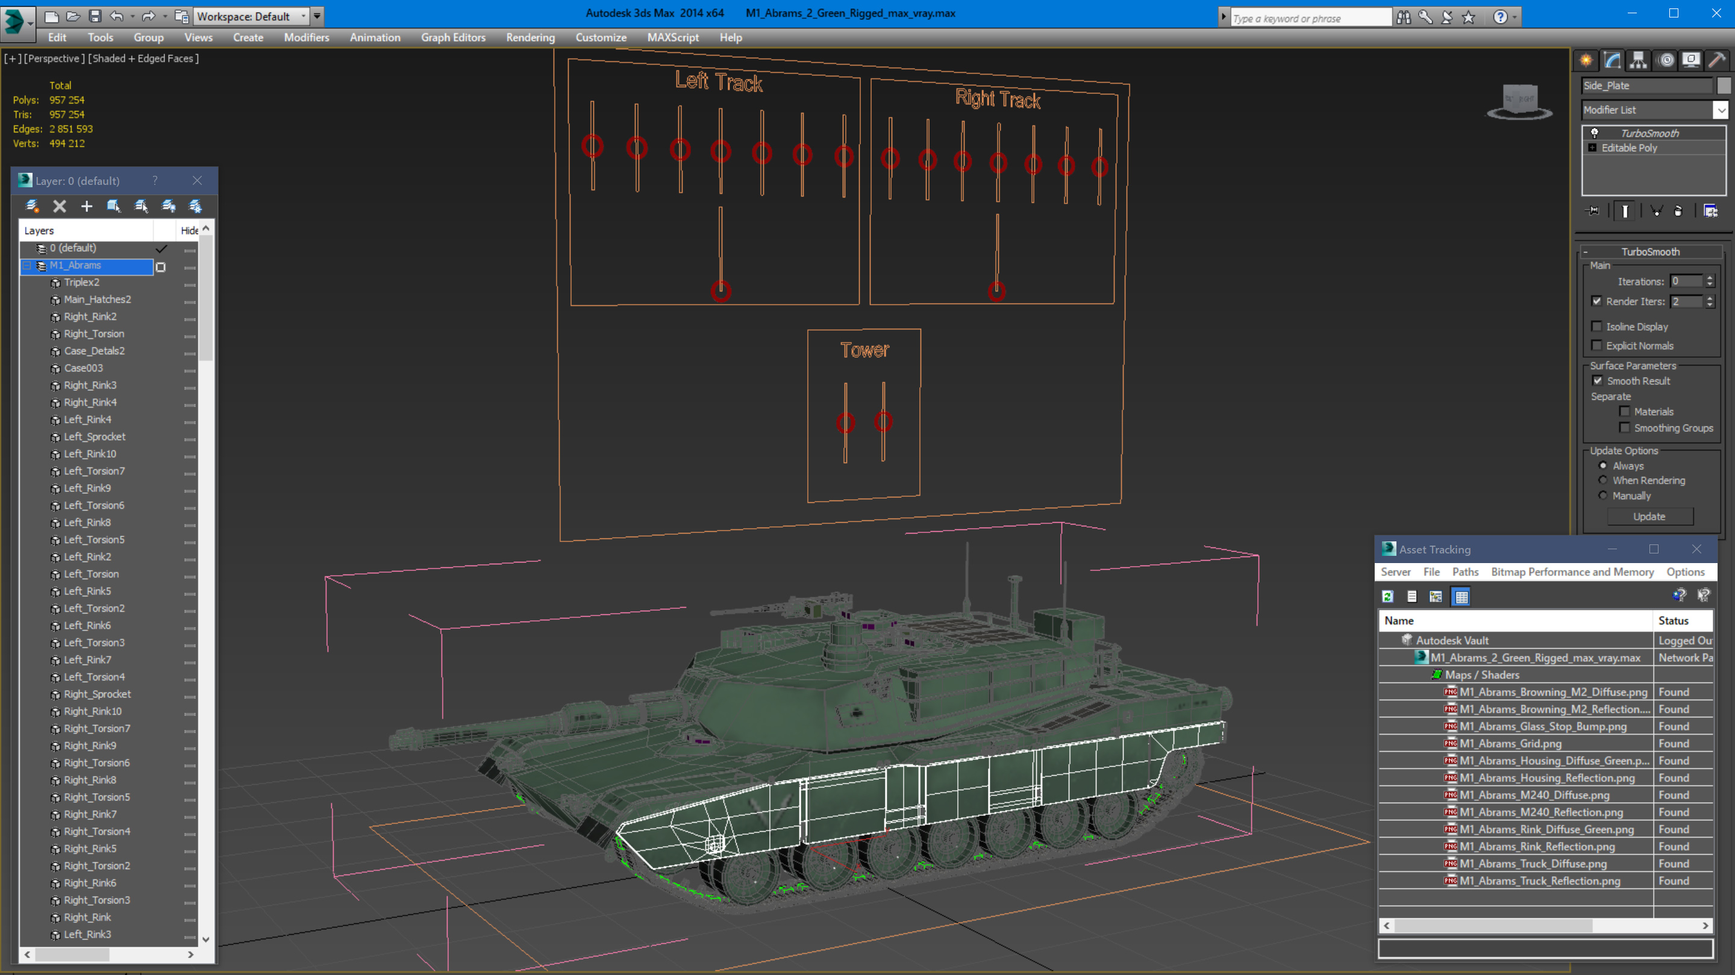Expand the Editable Poly plus sign

tap(1592, 148)
